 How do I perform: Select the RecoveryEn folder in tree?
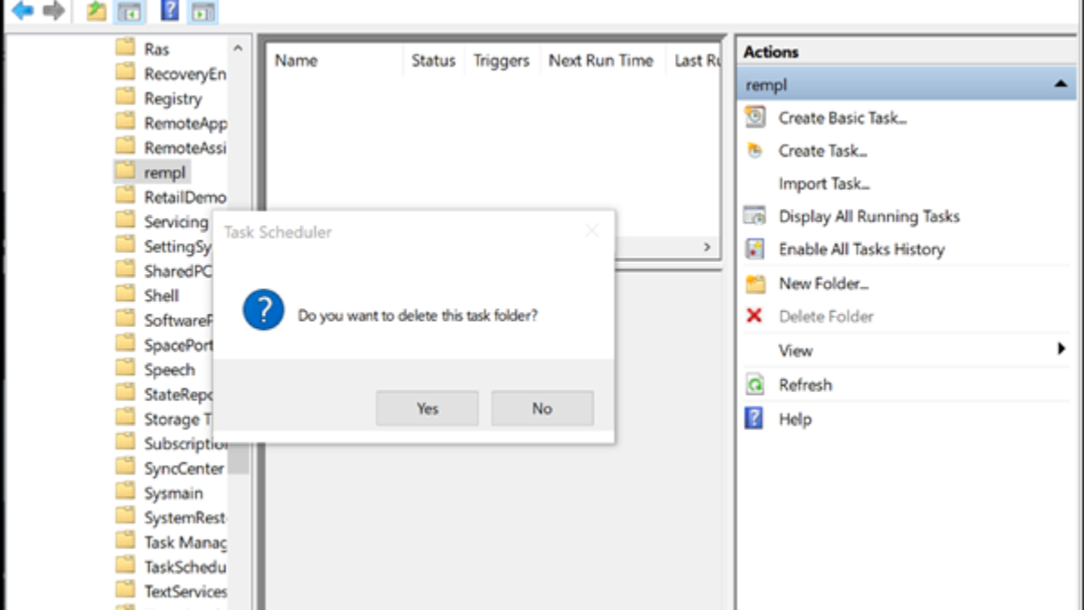(185, 73)
